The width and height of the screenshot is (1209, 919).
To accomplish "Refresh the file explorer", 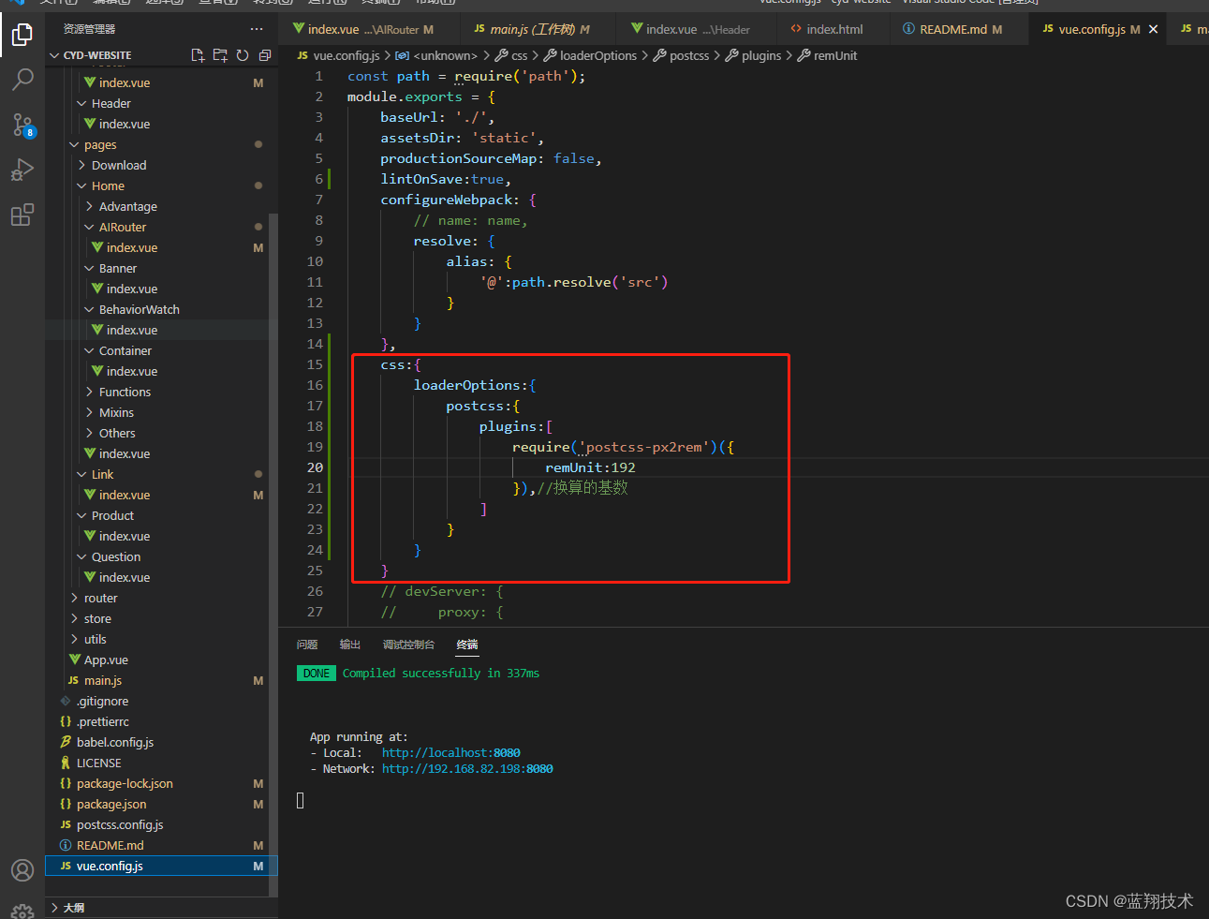I will pos(241,55).
